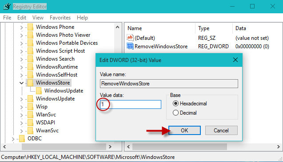Viewport: 283px width, 162px height.
Task: Expand the ODBC key
Action: [13, 139]
